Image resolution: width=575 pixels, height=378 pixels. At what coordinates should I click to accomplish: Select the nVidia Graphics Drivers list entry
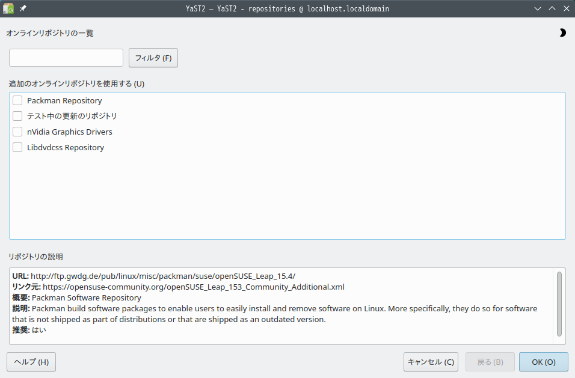70,132
